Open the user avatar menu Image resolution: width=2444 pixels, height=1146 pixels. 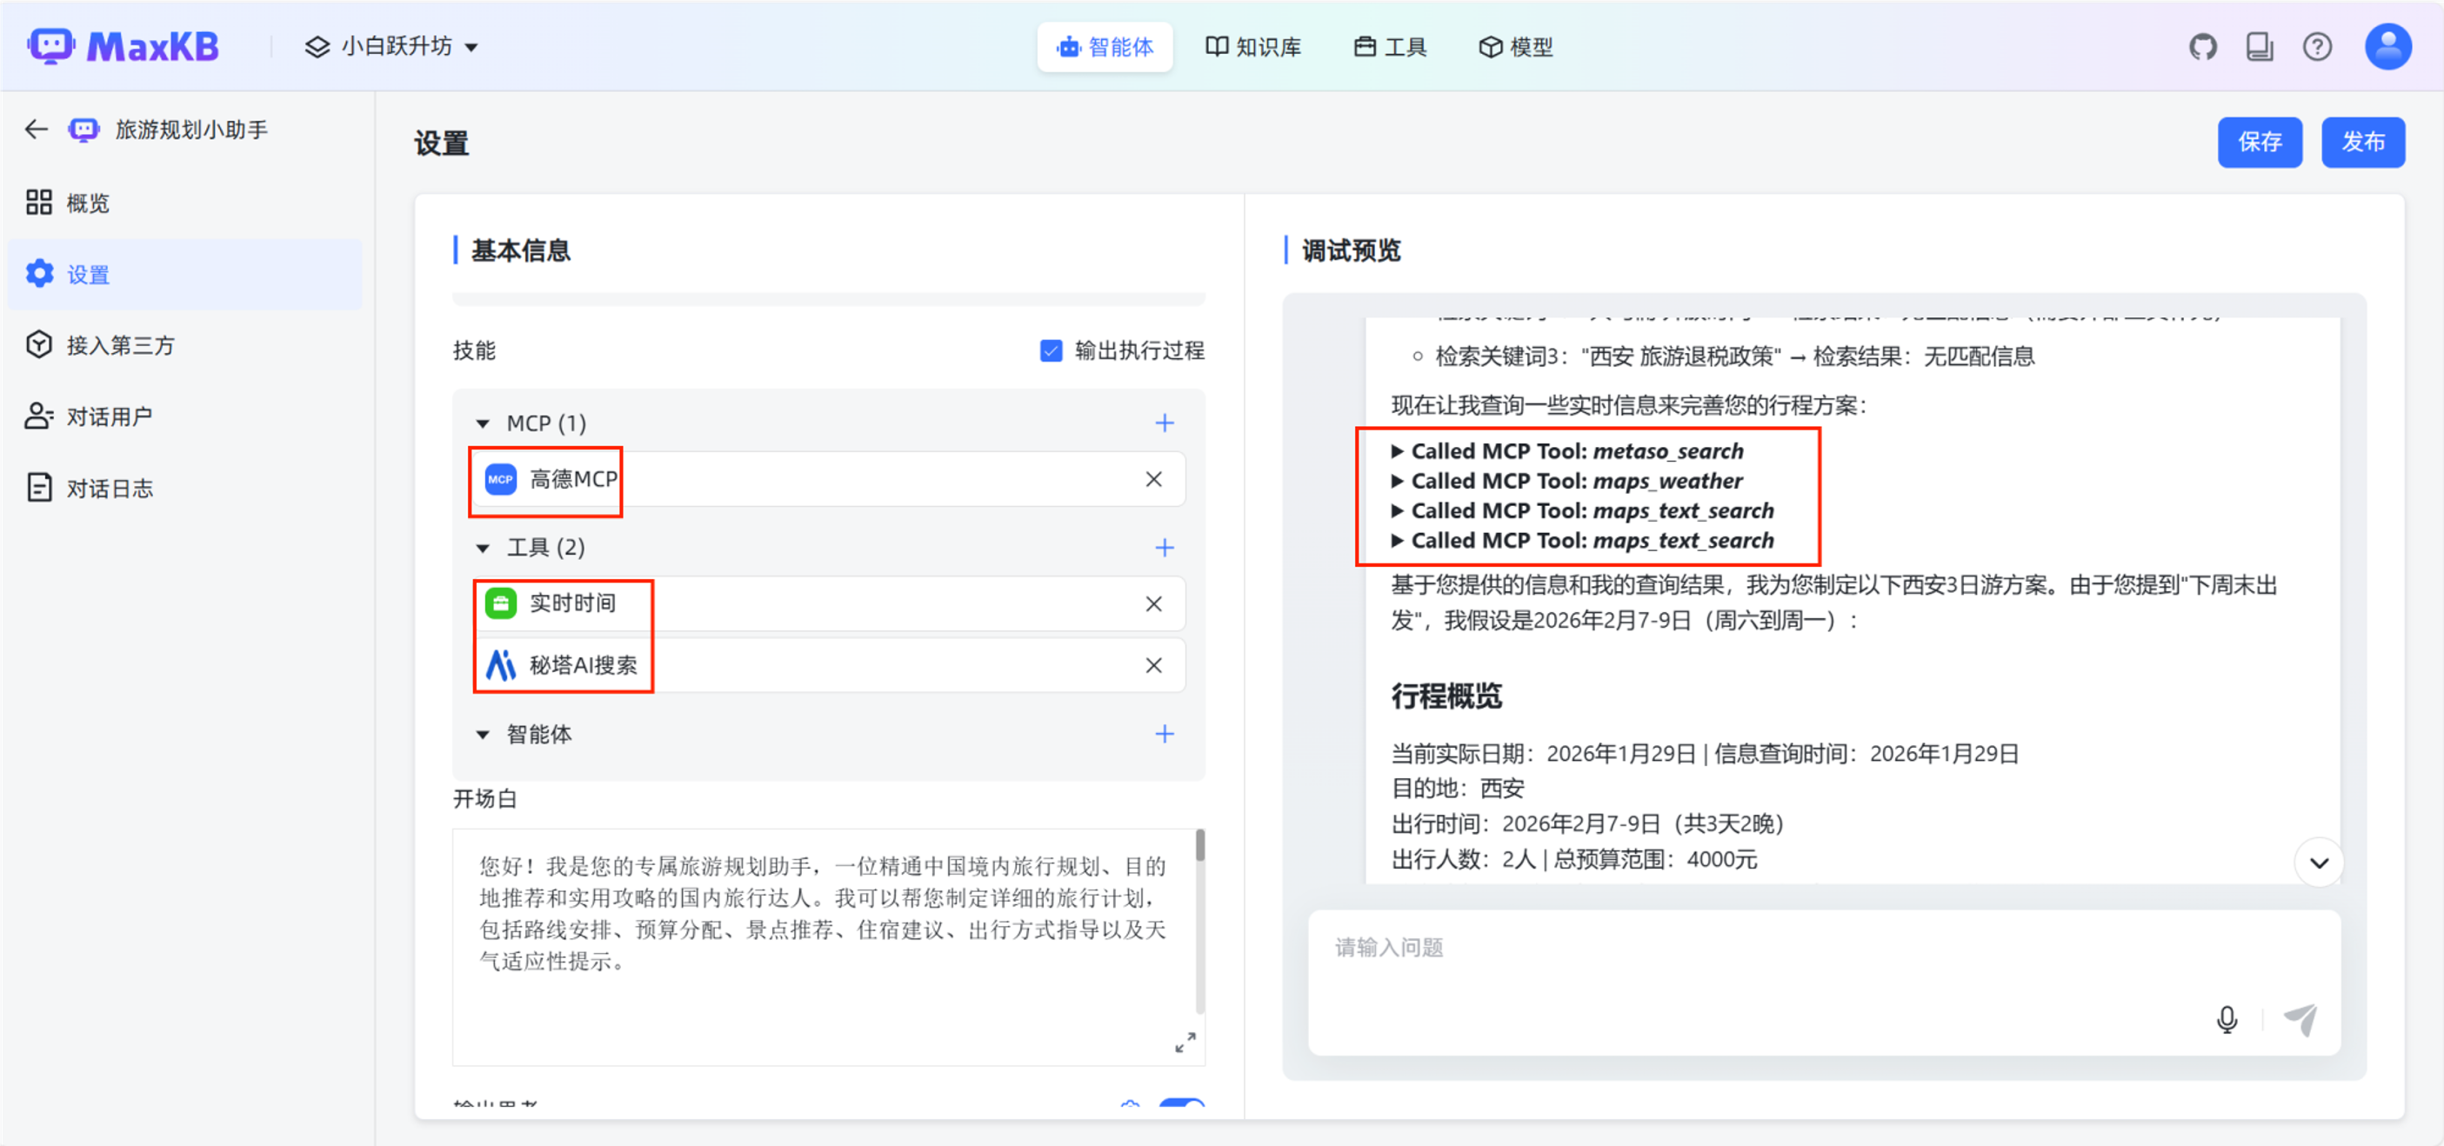click(x=2387, y=46)
